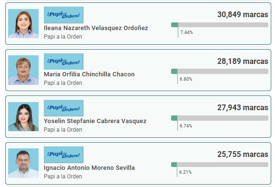Click Yoselin Stepfanie Cabrera Vasquez's candidate photo

[x=23, y=116]
